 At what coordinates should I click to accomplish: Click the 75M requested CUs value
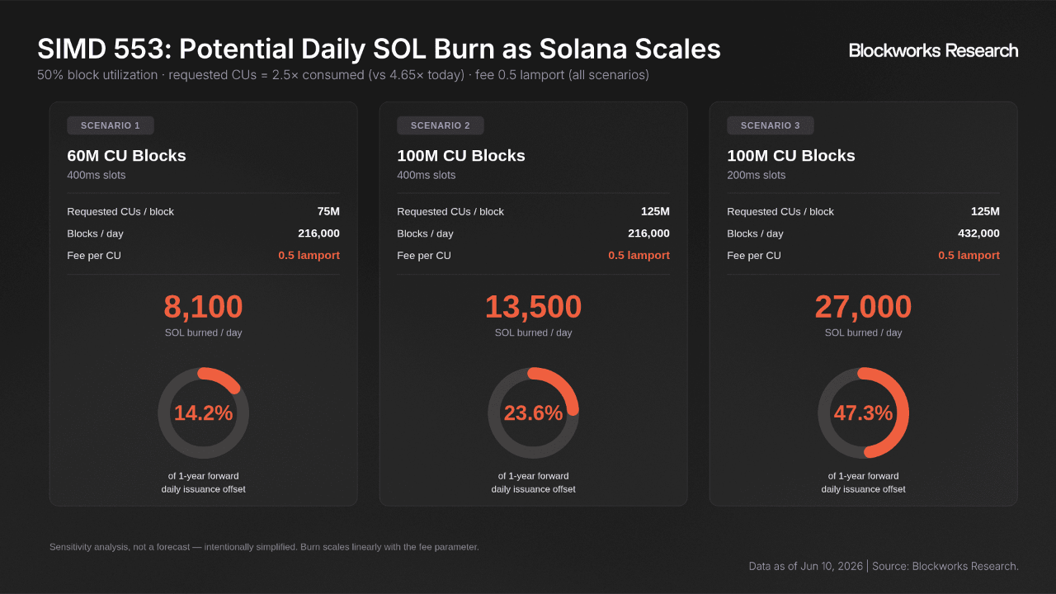tap(328, 211)
